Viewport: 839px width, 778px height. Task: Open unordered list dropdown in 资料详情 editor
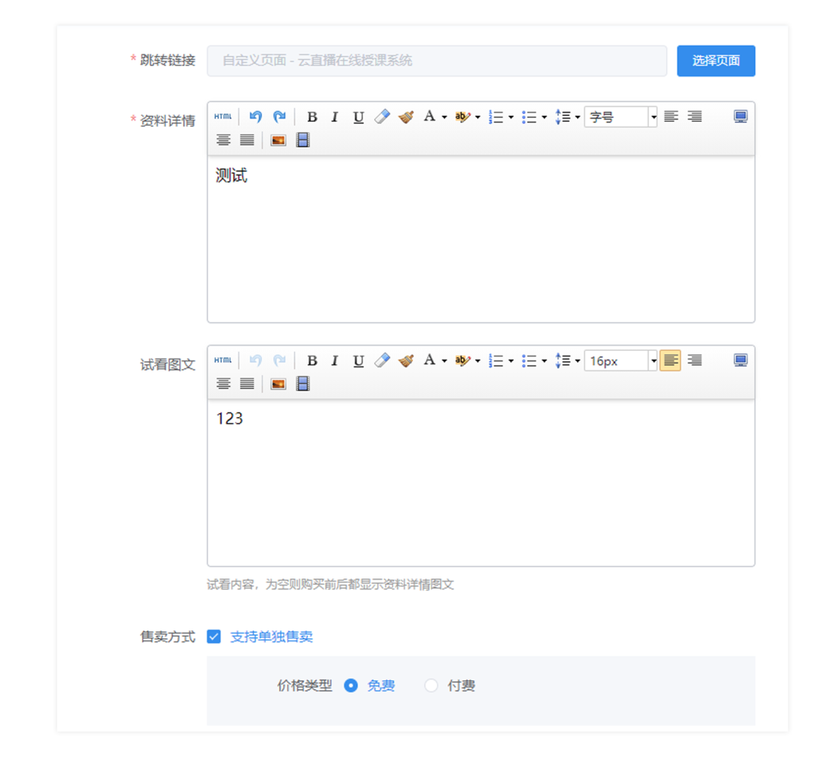[x=545, y=117]
